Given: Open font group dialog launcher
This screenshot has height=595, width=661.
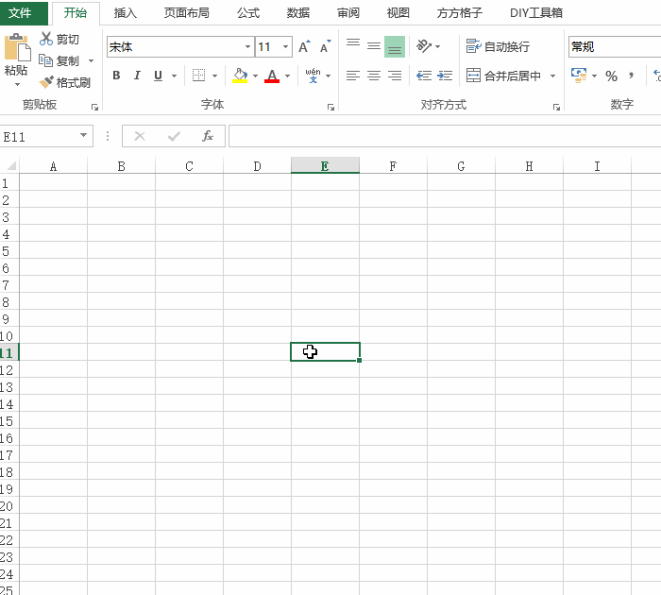Looking at the screenshot, I should [x=330, y=107].
